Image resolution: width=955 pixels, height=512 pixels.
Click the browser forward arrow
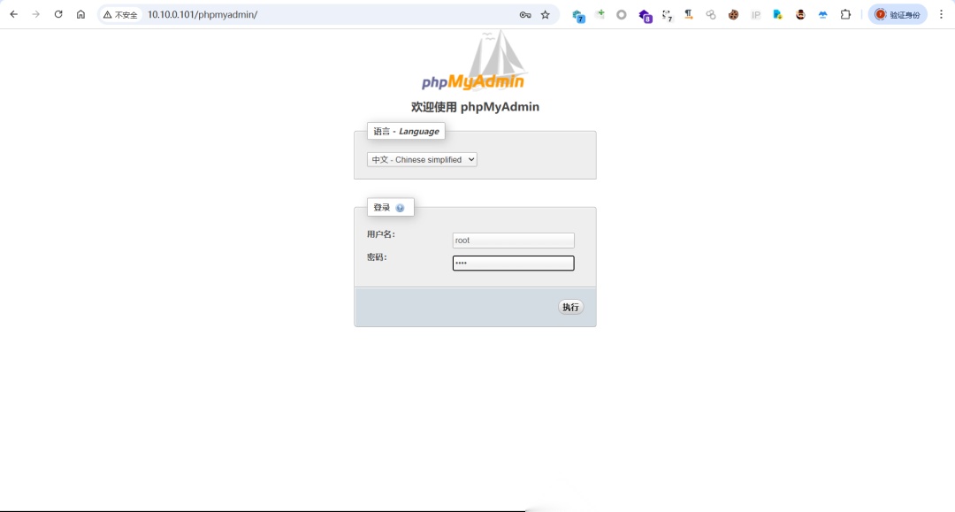[36, 15]
